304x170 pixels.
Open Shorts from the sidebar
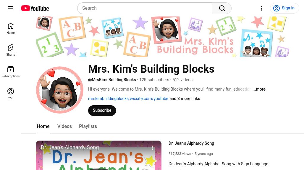(x=11, y=50)
